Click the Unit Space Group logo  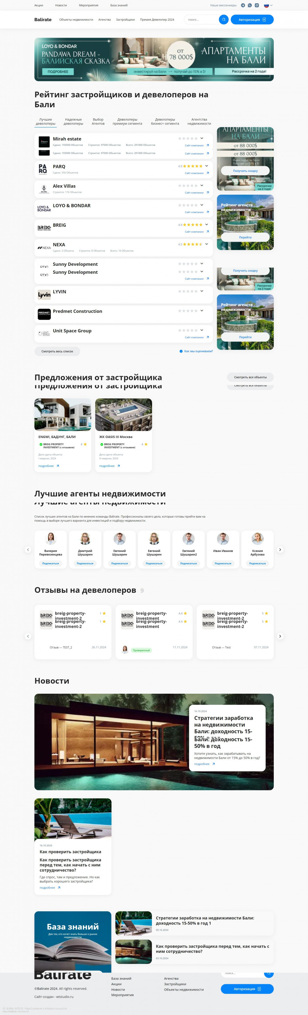(x=44, y=333)
